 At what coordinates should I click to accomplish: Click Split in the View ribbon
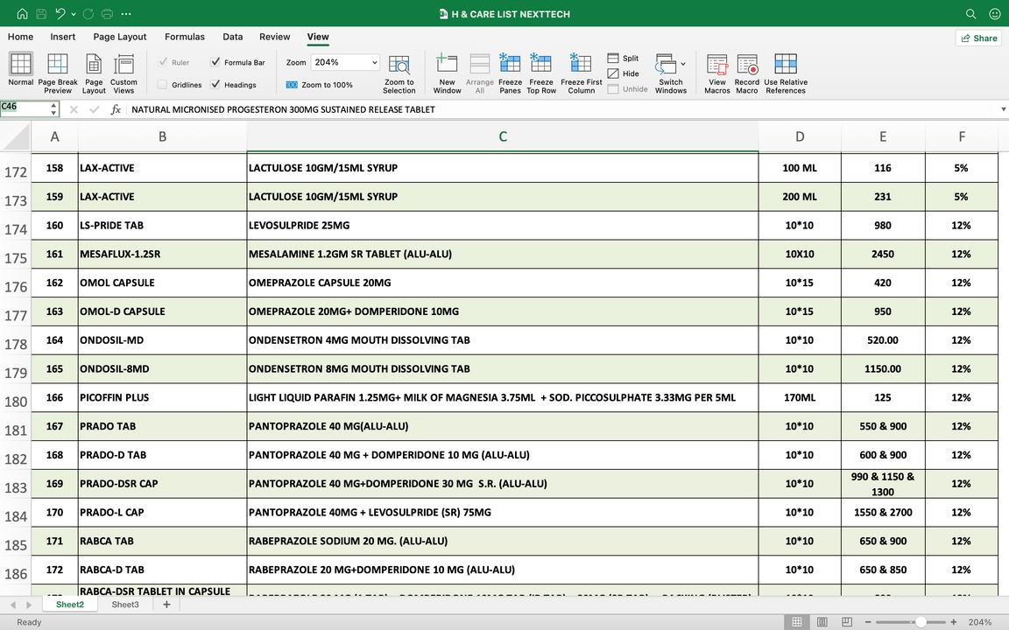pos(623,58)
